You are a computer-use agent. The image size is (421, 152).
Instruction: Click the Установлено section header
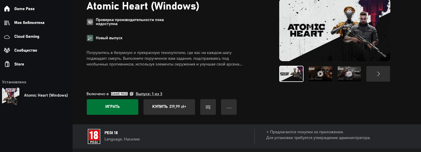14,82
